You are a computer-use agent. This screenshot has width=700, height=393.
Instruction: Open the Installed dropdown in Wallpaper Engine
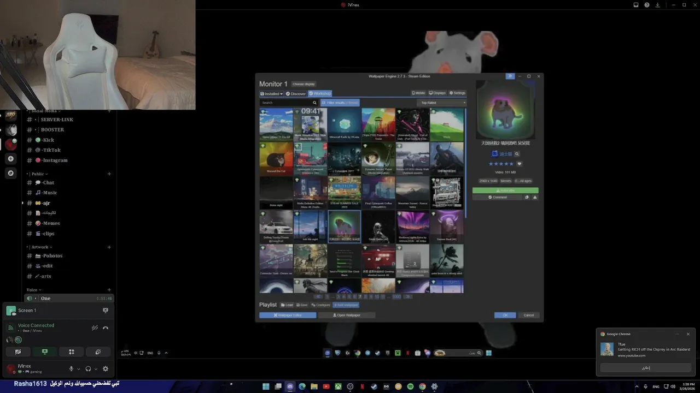coord(271,94)
